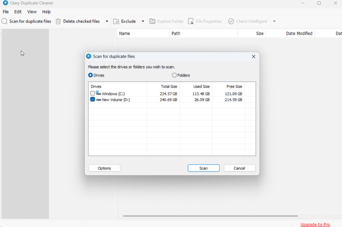Open the Check Intelligent dropdown arrow

tap(275, 21)
